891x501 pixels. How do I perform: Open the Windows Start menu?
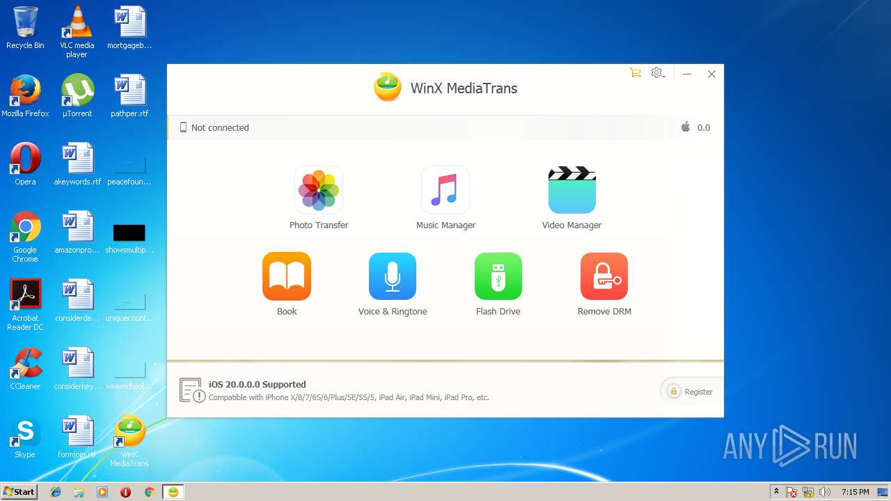pyautogui.click(x=19, y=491)
